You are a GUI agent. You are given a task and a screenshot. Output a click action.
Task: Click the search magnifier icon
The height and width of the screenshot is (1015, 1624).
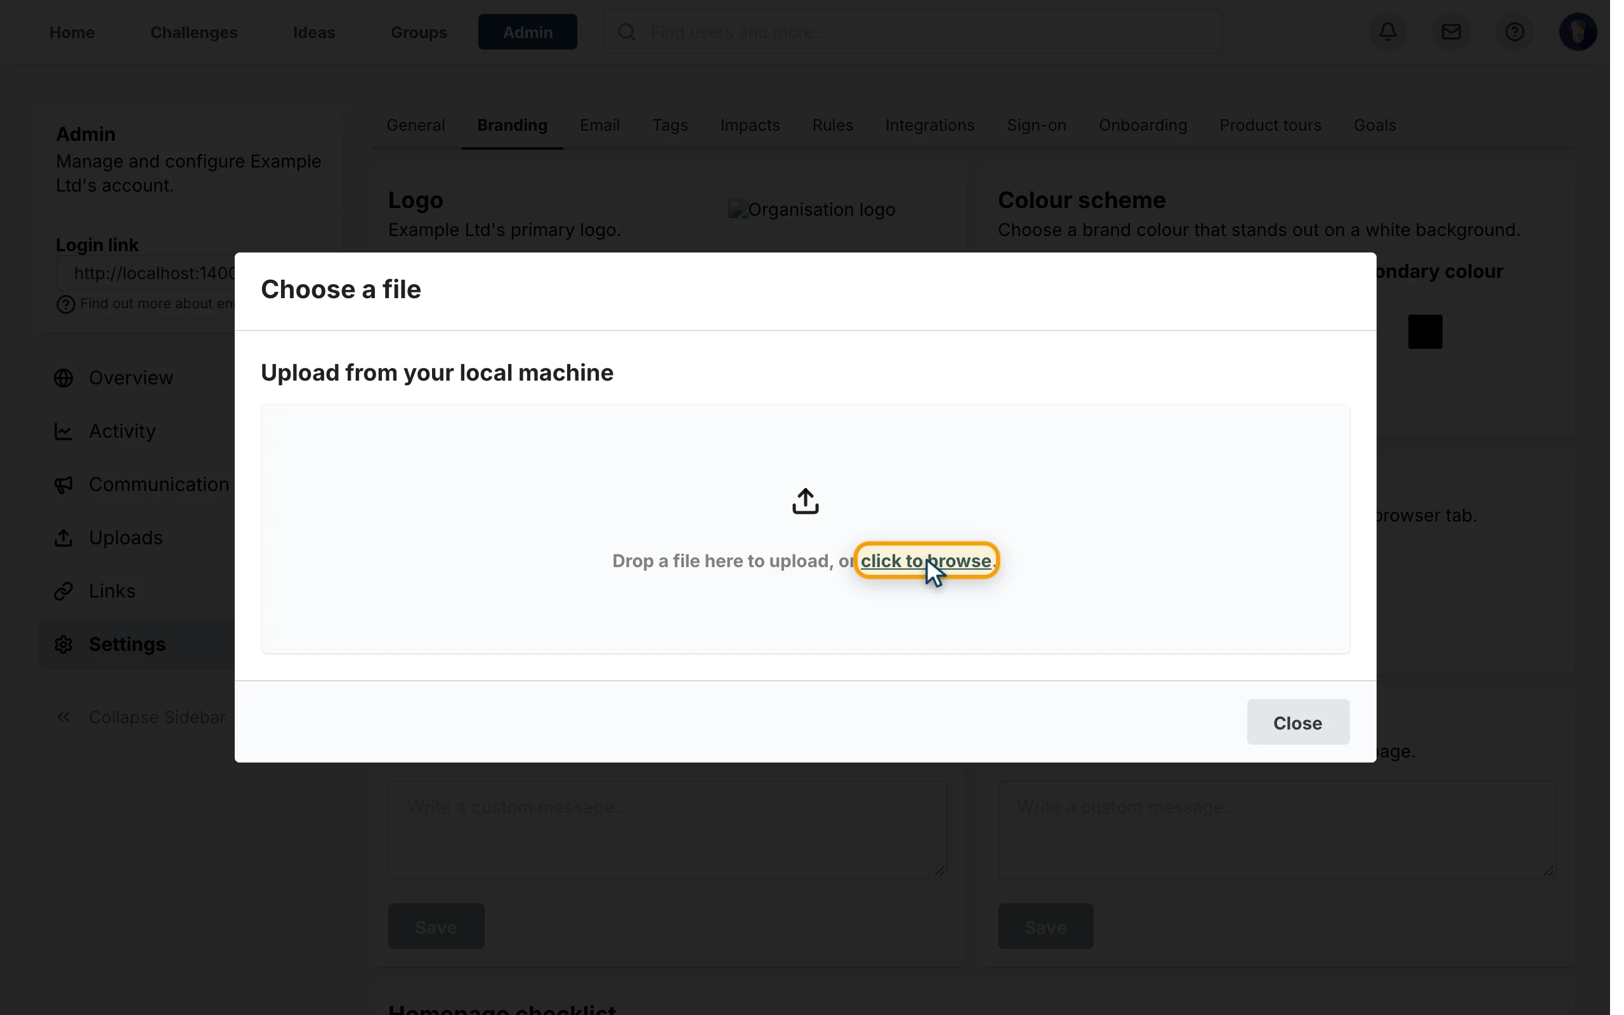[627, 32]
